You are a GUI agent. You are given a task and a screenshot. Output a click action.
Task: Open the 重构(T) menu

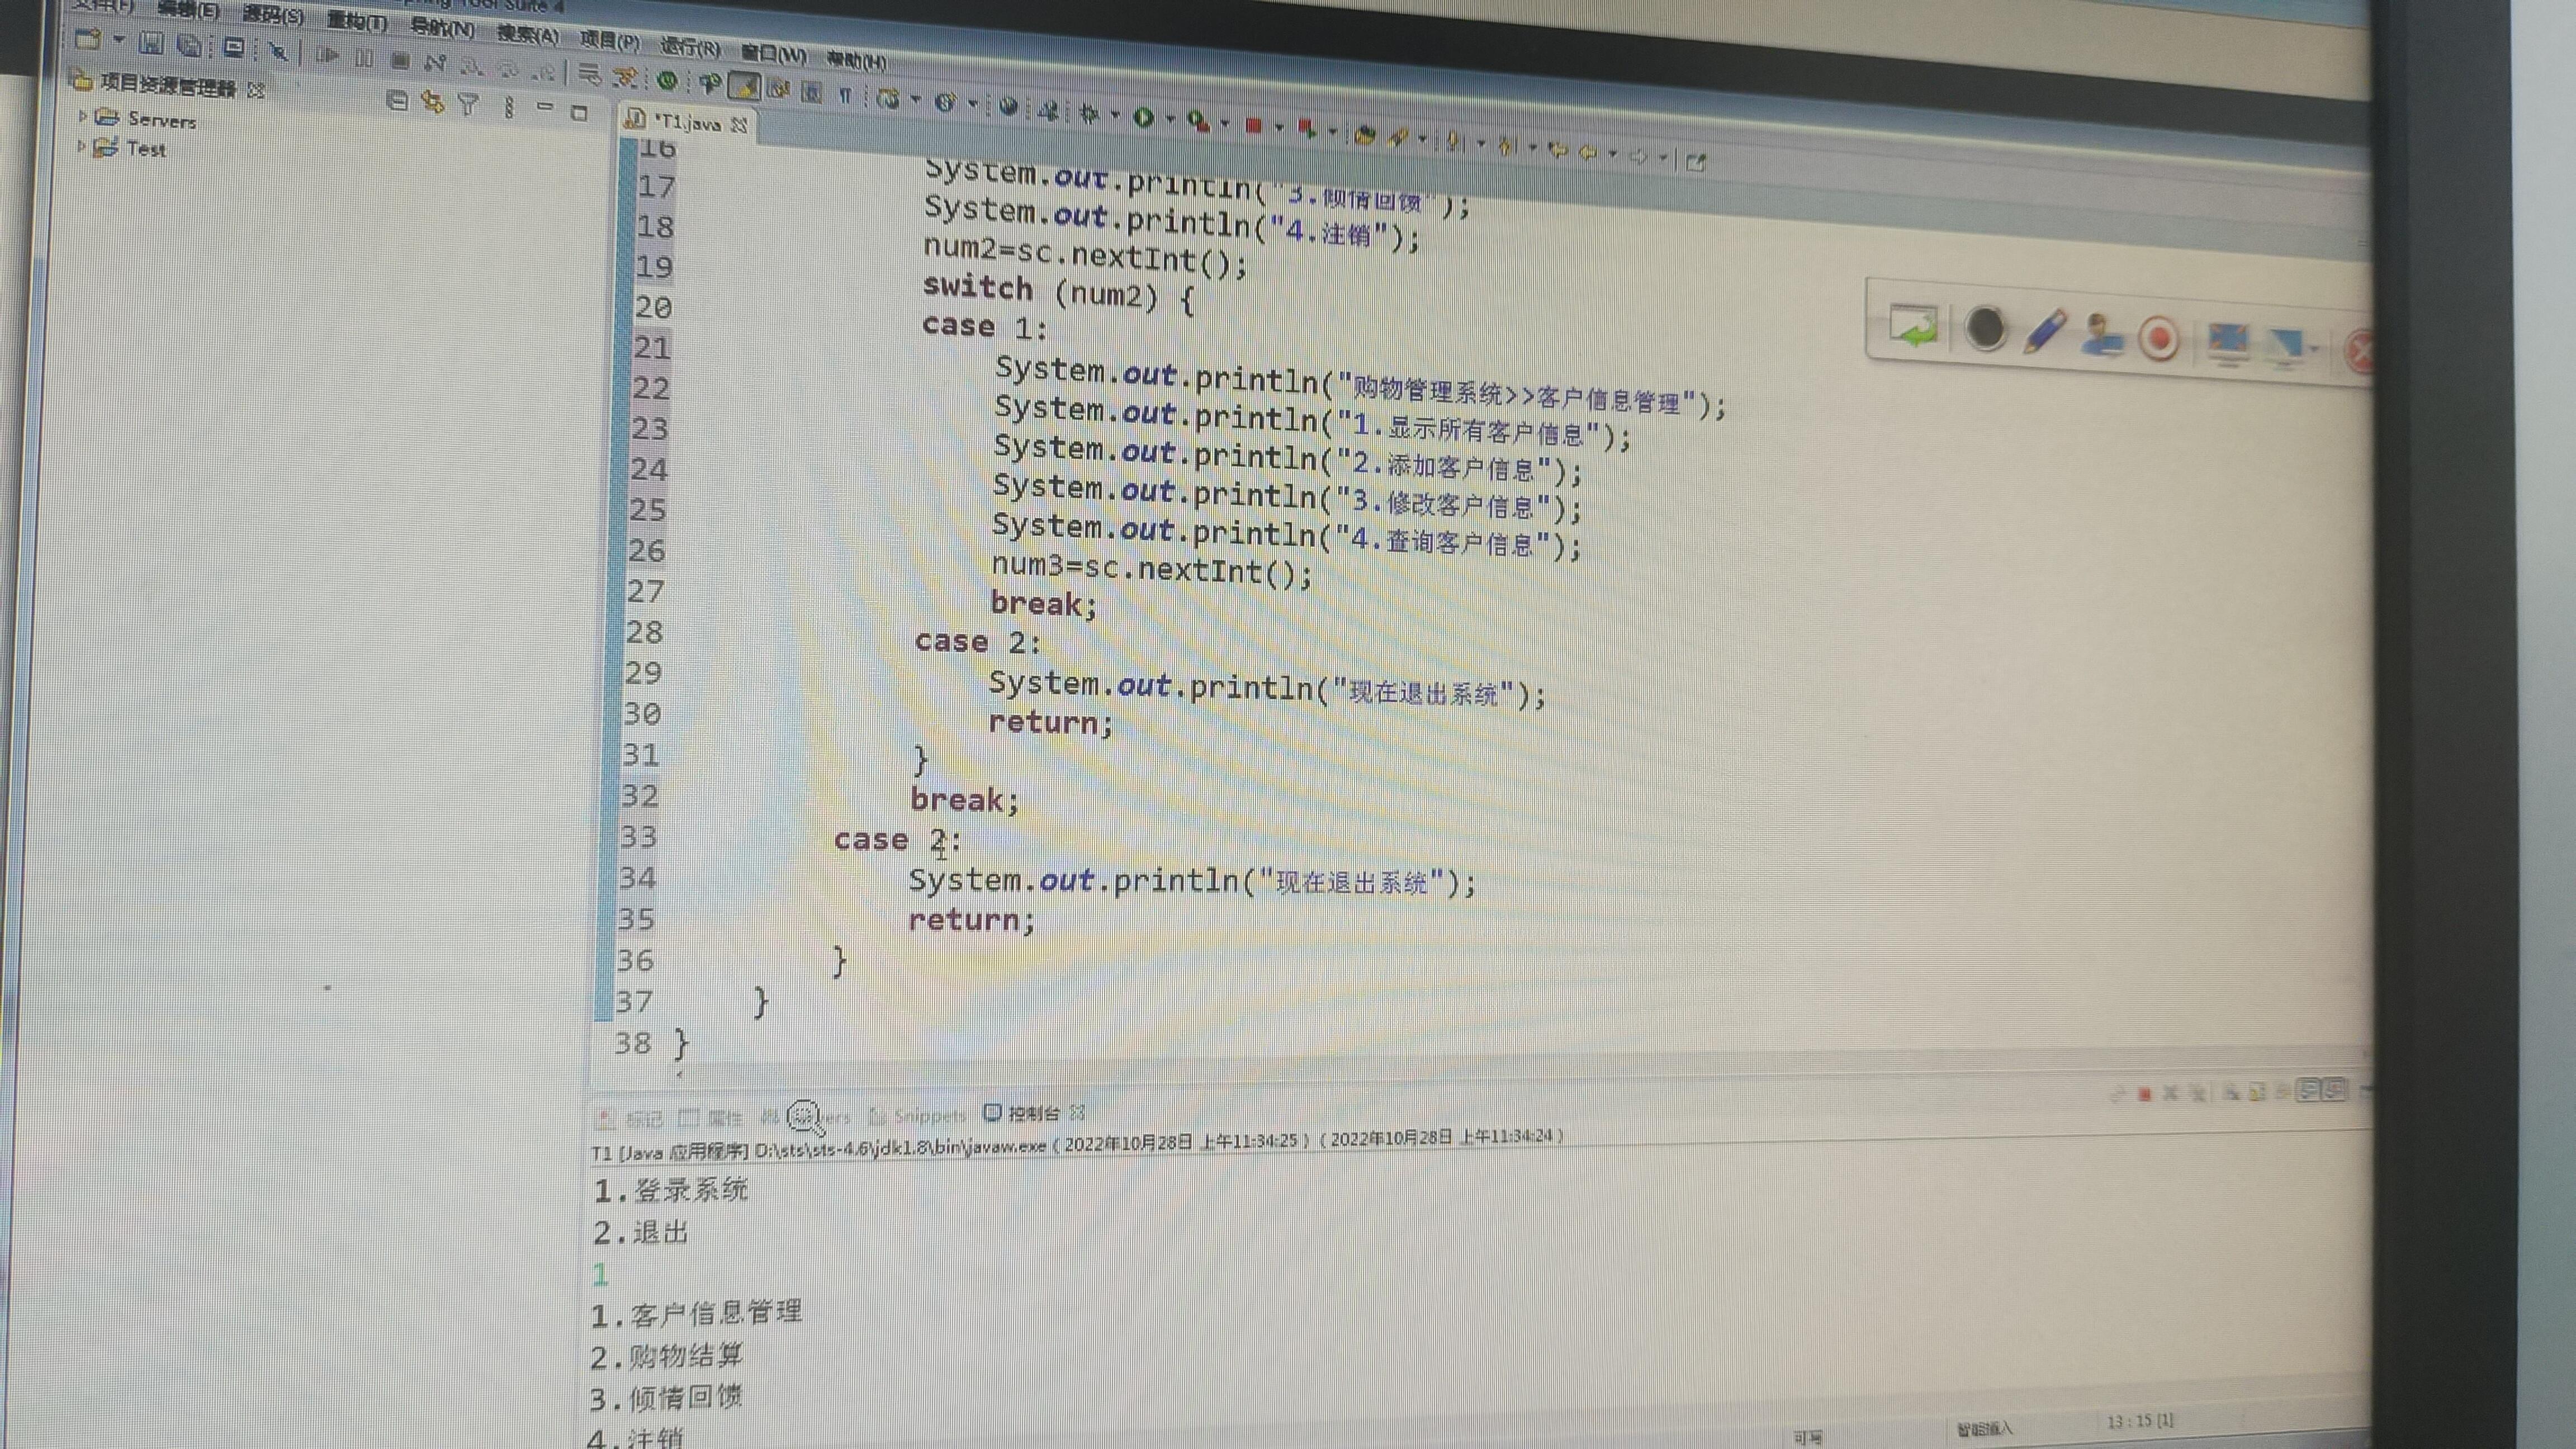point(357,22)
